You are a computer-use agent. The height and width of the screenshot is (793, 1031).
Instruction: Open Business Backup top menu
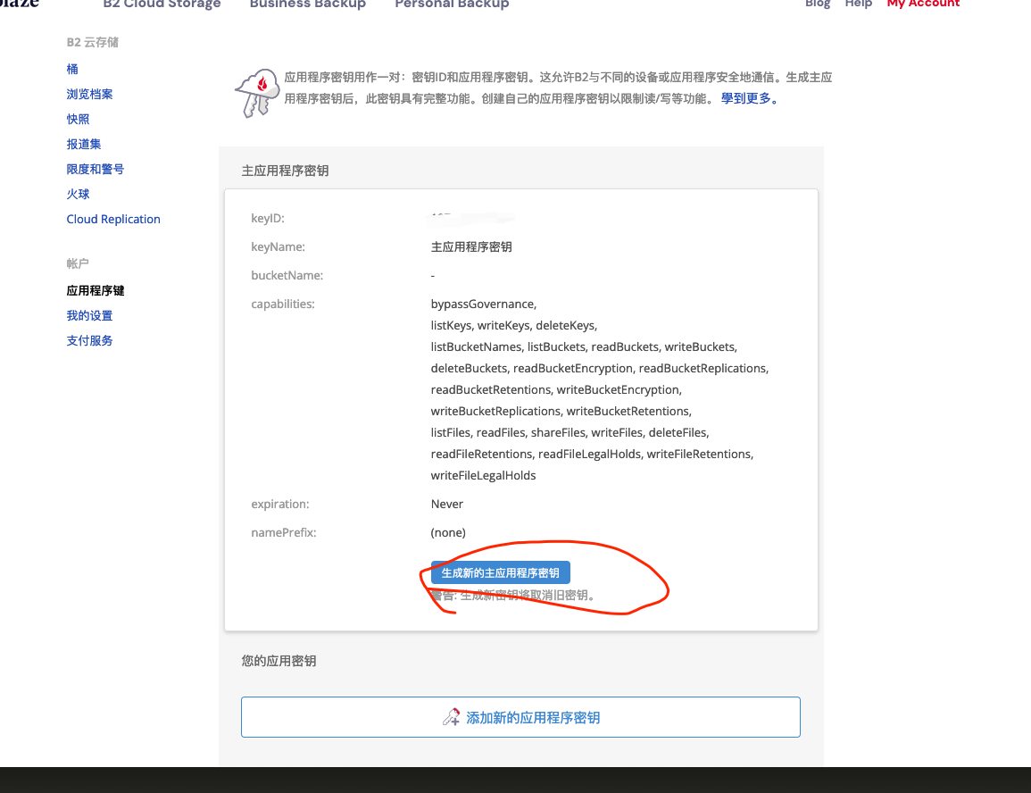308,4
